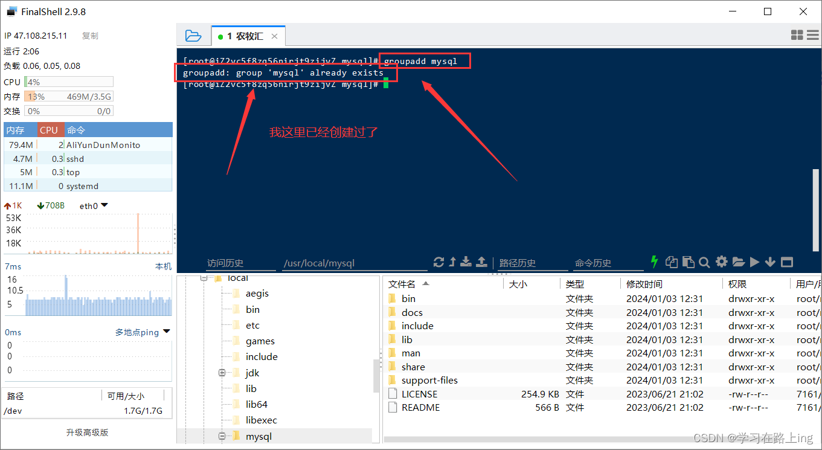822x450 pixels.
Task: Select the LICENSE file row
Action: [x=602, y=394]
